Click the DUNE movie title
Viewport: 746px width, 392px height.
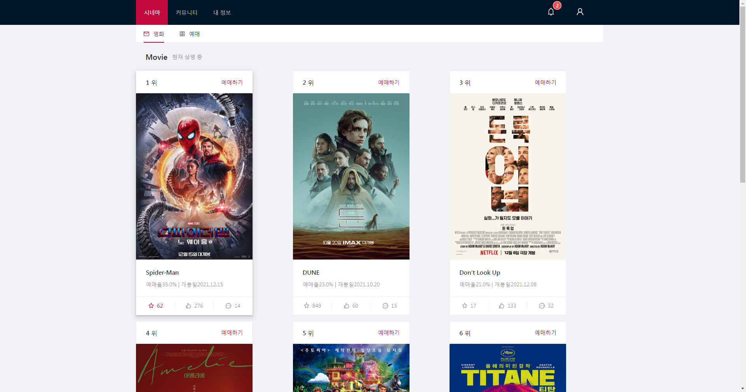coord(311,273)
